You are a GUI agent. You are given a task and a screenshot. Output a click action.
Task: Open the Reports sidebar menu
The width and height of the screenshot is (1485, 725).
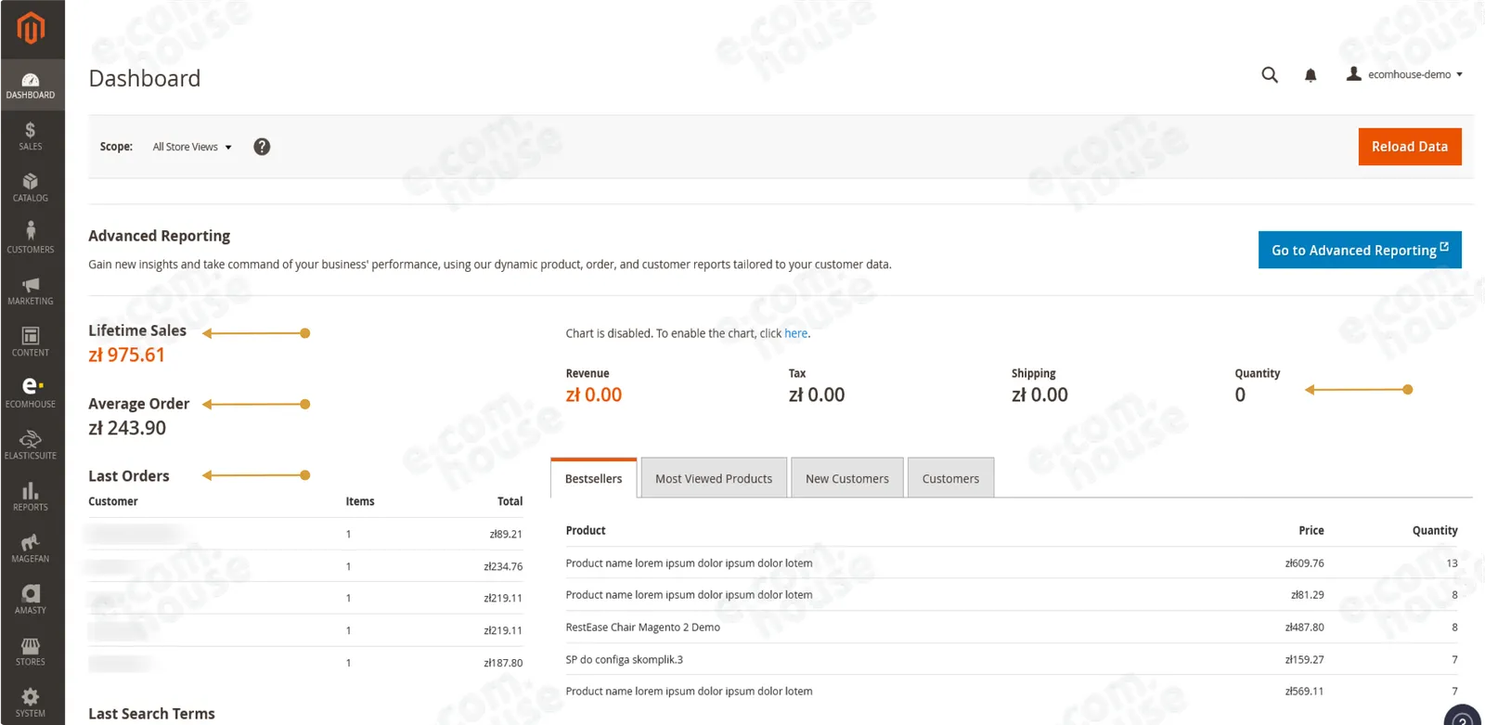pos(31,497)
